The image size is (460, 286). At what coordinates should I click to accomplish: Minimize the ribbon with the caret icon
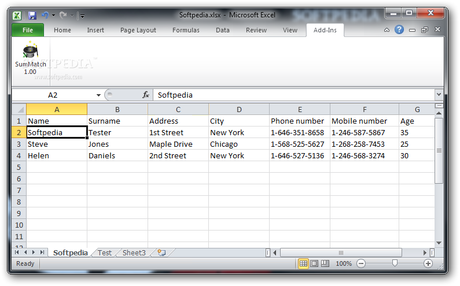(387, 30)
